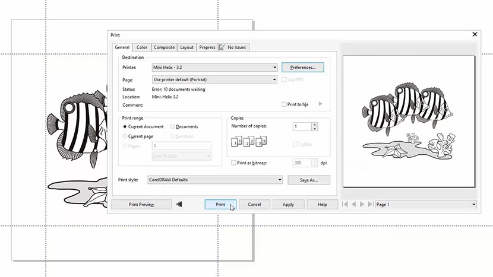Increase number of copies with stepper
493x277 pixels.
coord(315,124)
